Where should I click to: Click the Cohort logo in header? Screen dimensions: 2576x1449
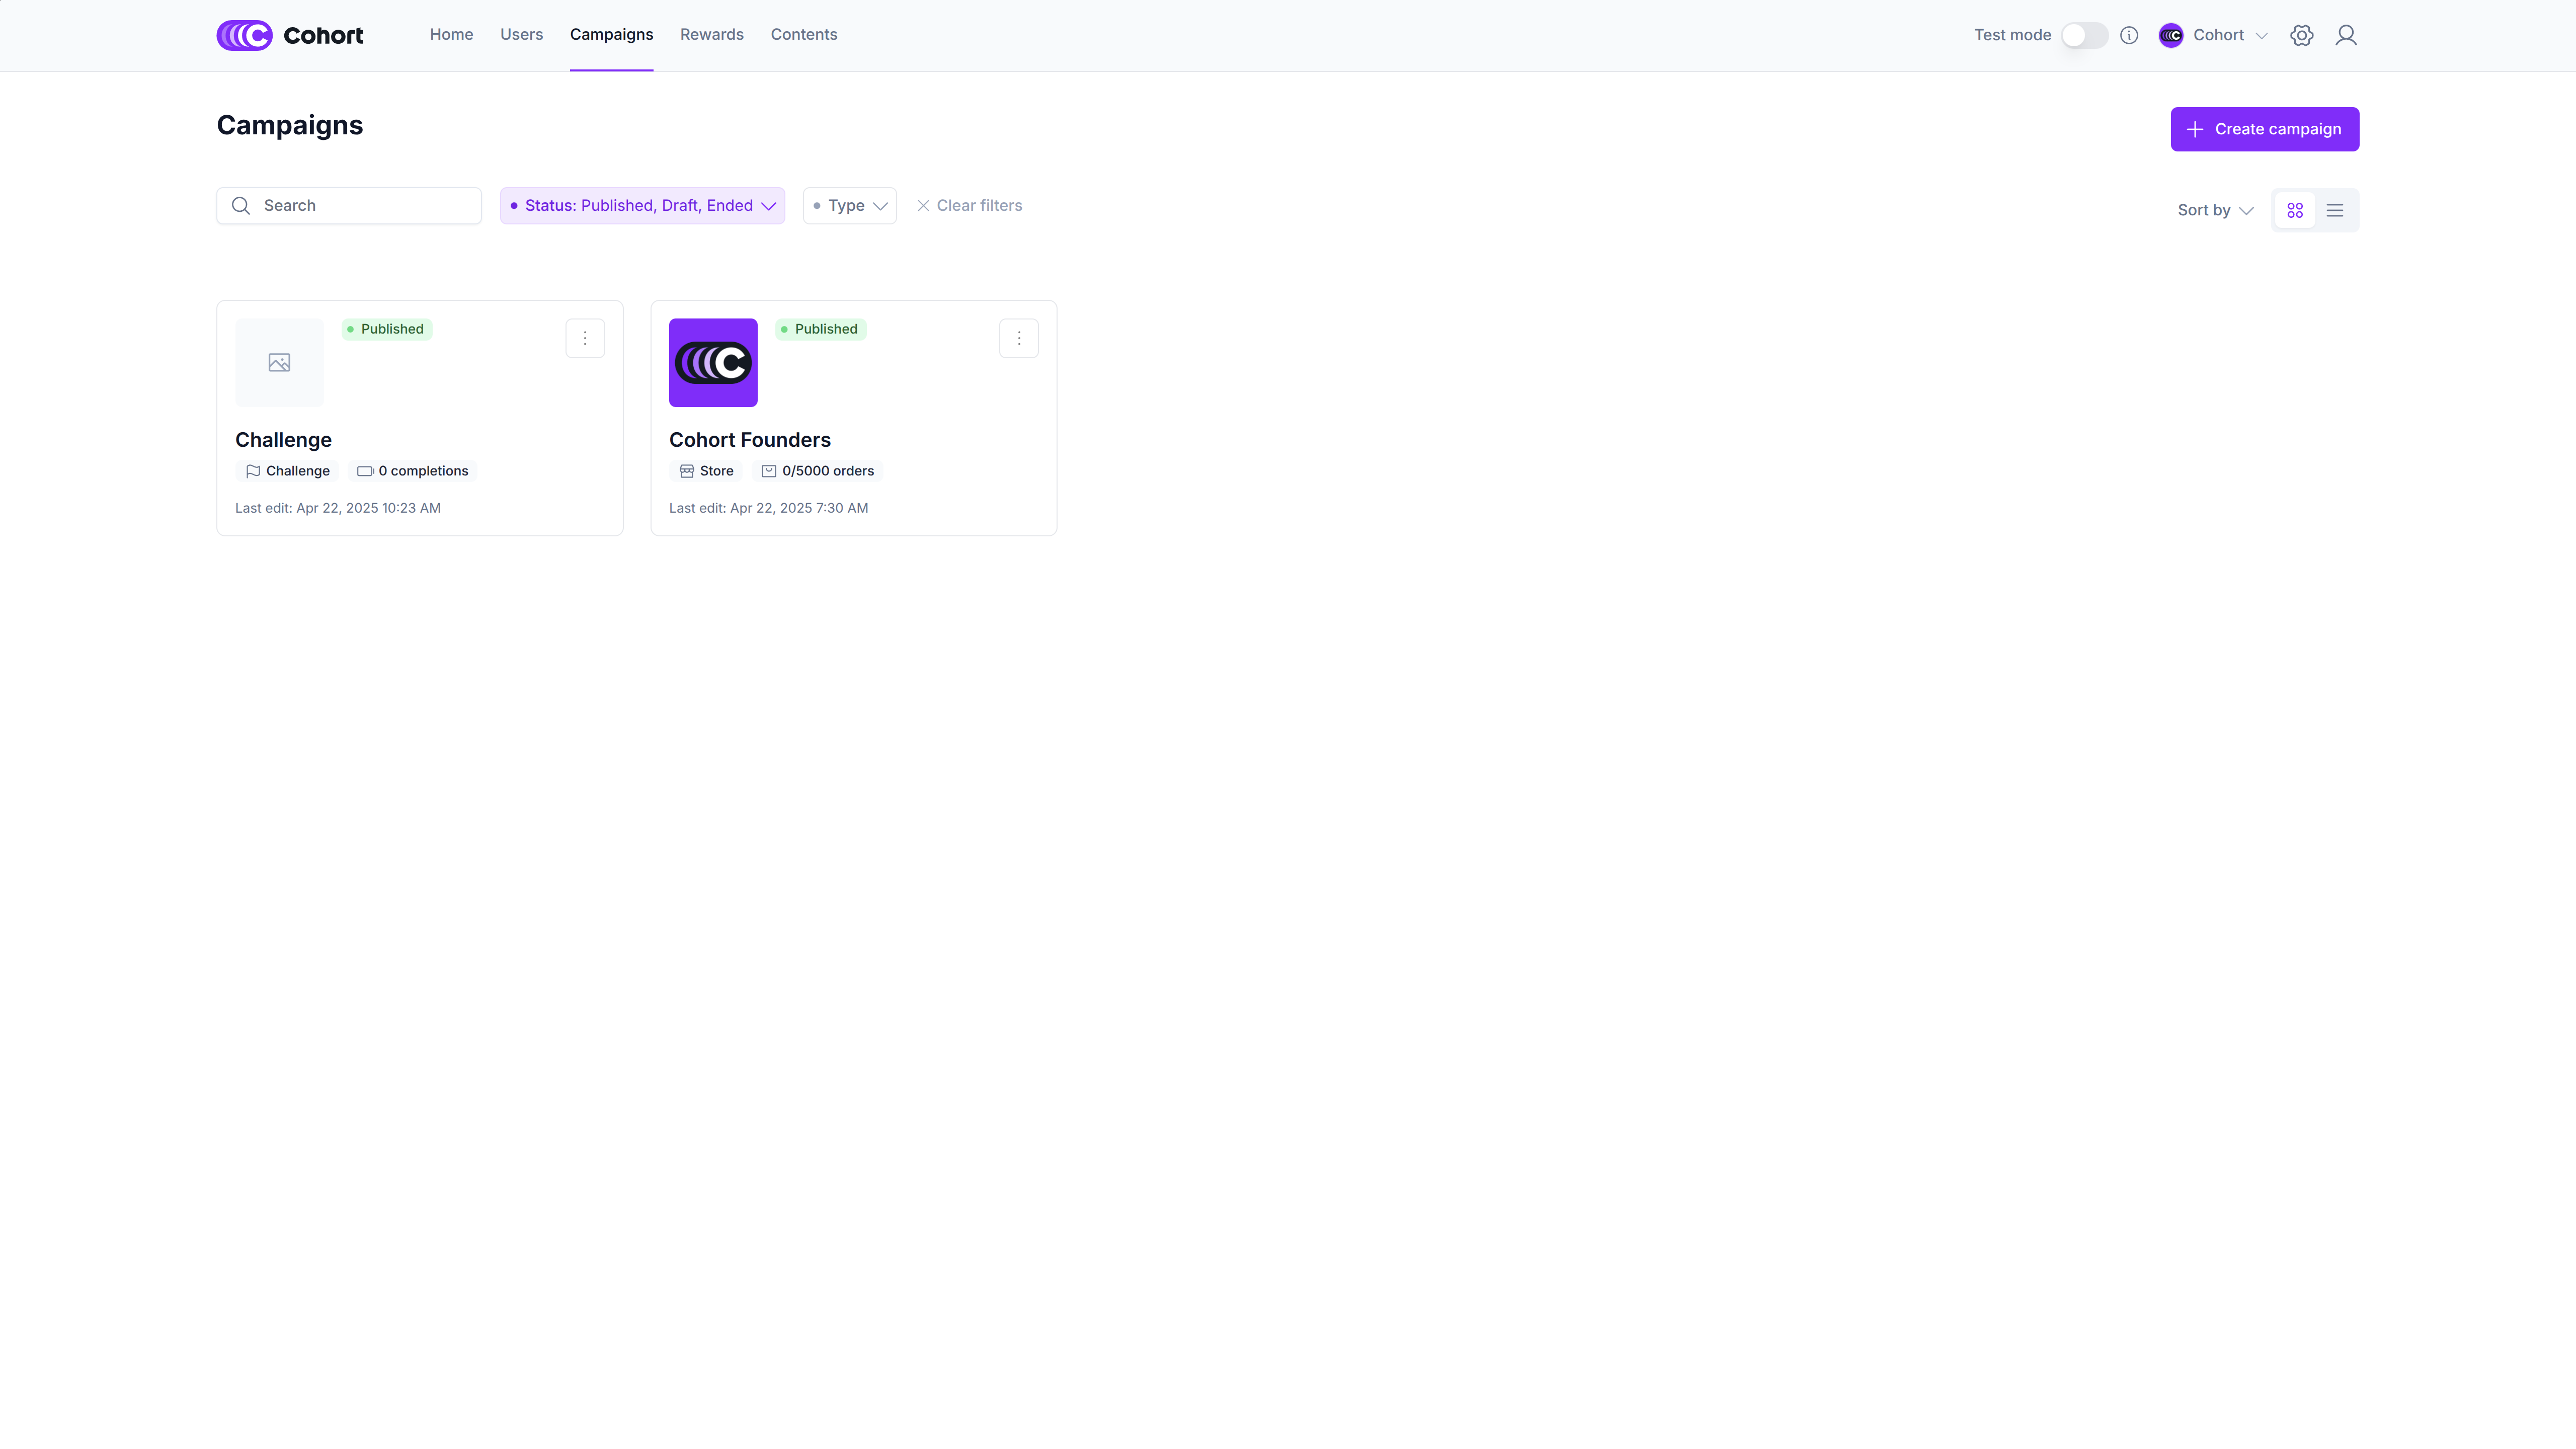(289, 35)
